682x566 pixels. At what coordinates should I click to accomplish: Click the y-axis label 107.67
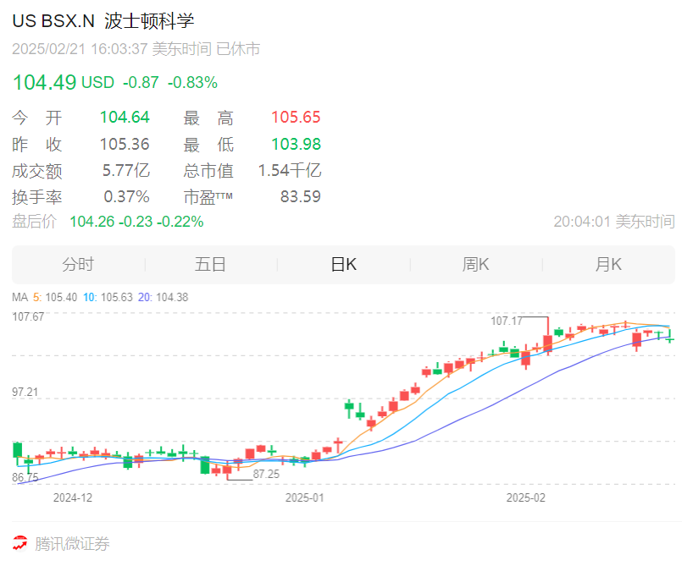(28, 316)
